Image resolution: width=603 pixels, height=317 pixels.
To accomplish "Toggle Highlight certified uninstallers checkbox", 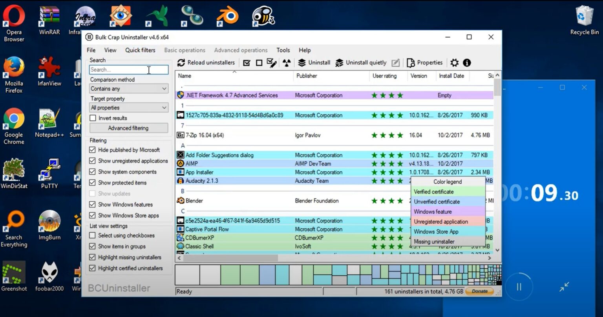I will [93, 268].
